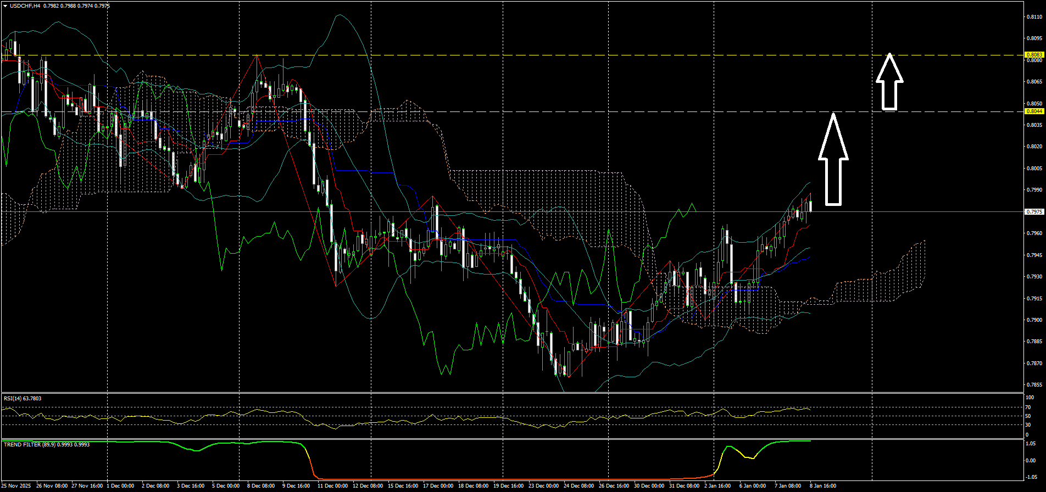Click the RSI scale value 70

[x=1028, y=407]
